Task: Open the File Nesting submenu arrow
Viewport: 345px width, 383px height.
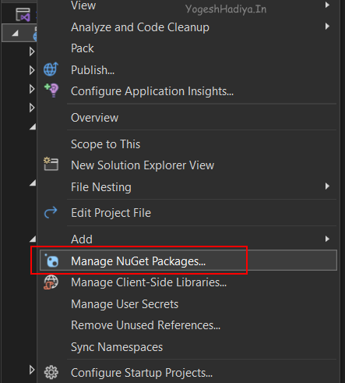Action: (x=327, y=186)
